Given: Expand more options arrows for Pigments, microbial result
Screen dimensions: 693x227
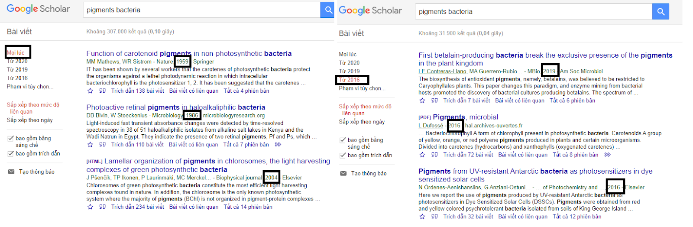Looking at the screenshot, I should (608, 155).
